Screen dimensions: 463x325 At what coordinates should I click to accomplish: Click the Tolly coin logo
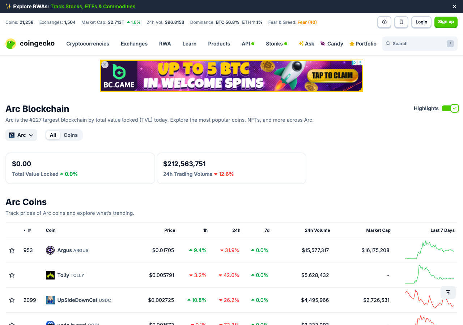pyautogui.click(x=50, y=275)
